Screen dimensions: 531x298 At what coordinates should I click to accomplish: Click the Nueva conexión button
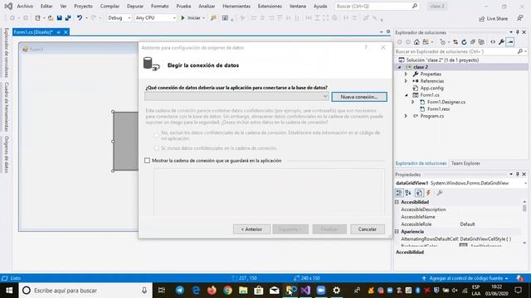(359, 97)
